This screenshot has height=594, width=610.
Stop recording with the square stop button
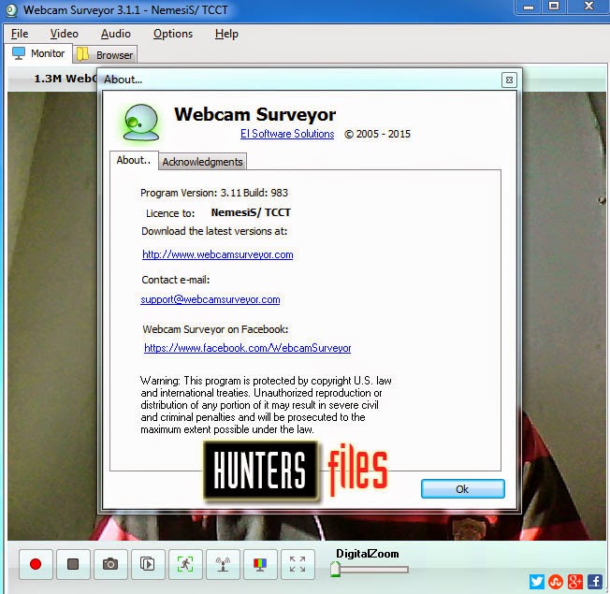[73, 564]
